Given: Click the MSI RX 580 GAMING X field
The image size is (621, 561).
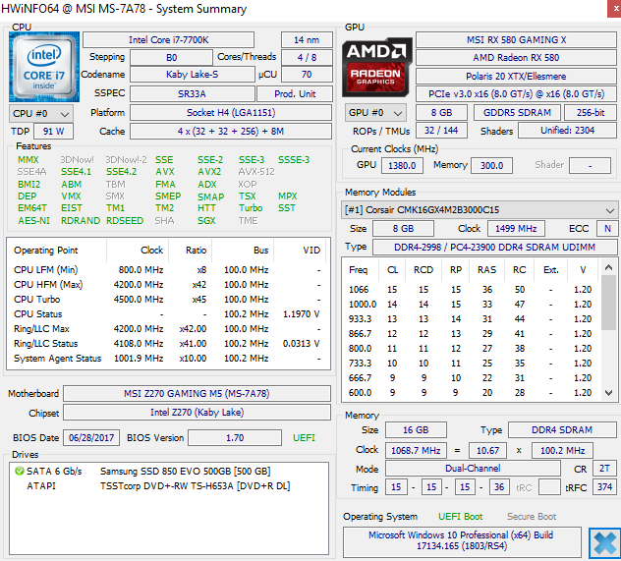Looking at the screenshot, I should (516, 40).
